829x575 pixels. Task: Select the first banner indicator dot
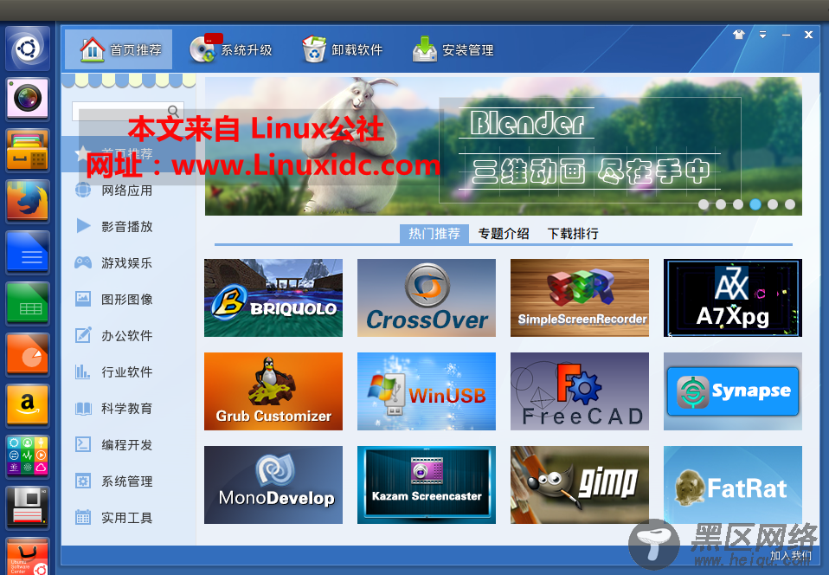point(704,204)
